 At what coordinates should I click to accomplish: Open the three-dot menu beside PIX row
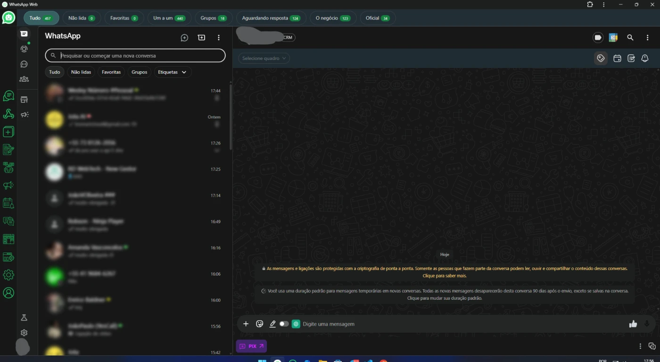click(640, 346)
